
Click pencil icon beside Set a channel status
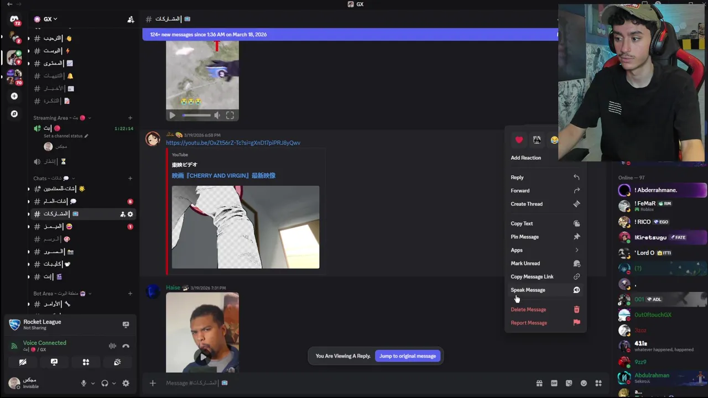(86, 136)
